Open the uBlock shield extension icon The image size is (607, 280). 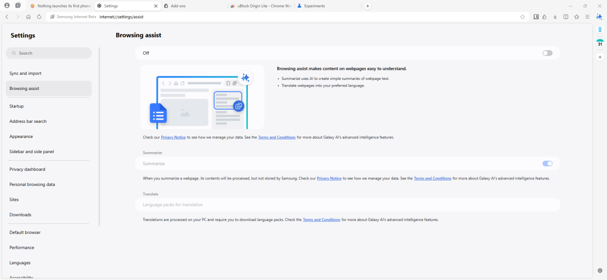536,17
